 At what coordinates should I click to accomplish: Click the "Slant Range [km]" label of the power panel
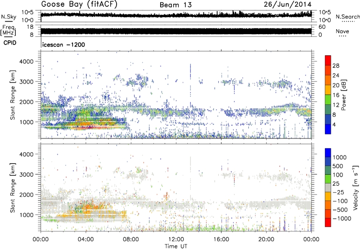[x=13, y=95]
